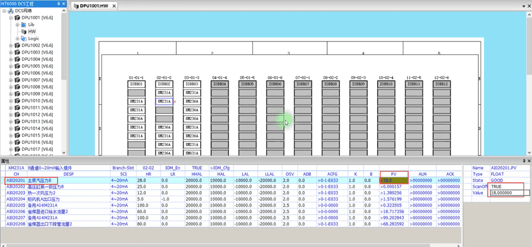The height and width of the screenshot is (247, 532).
Task: Select DPU1010 [V6.6] in the tree
Action: pos(37,100)
